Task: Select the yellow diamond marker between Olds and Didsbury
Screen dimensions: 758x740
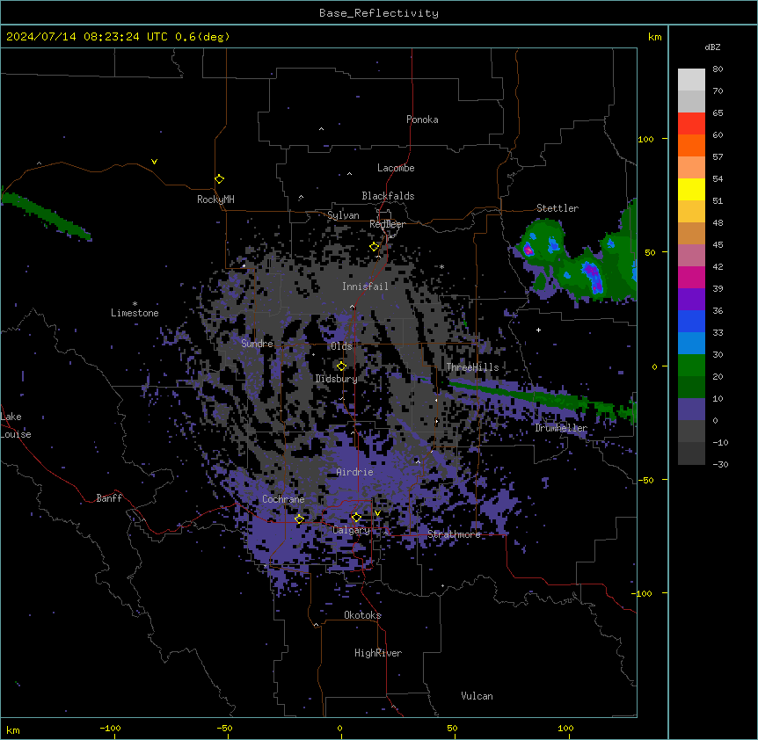Action: pos(341,366)
